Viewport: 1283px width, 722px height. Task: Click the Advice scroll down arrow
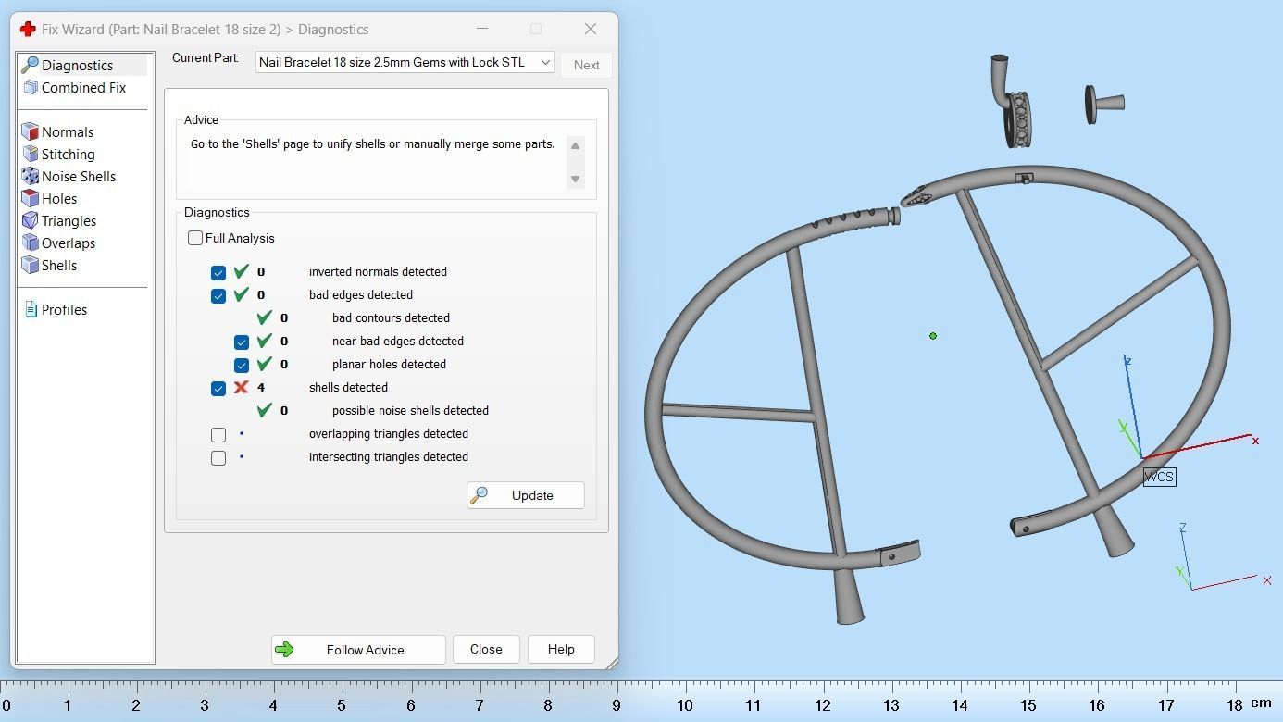pyautogui.click(x=575, y=179)
